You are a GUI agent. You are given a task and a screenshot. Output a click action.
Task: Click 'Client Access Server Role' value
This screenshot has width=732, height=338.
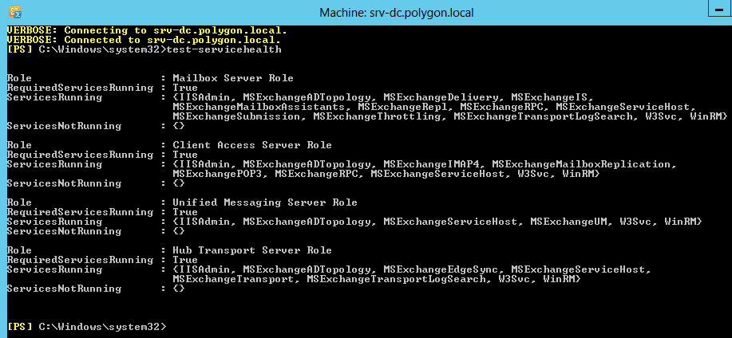pyautogui.click(x=252, y=145)
